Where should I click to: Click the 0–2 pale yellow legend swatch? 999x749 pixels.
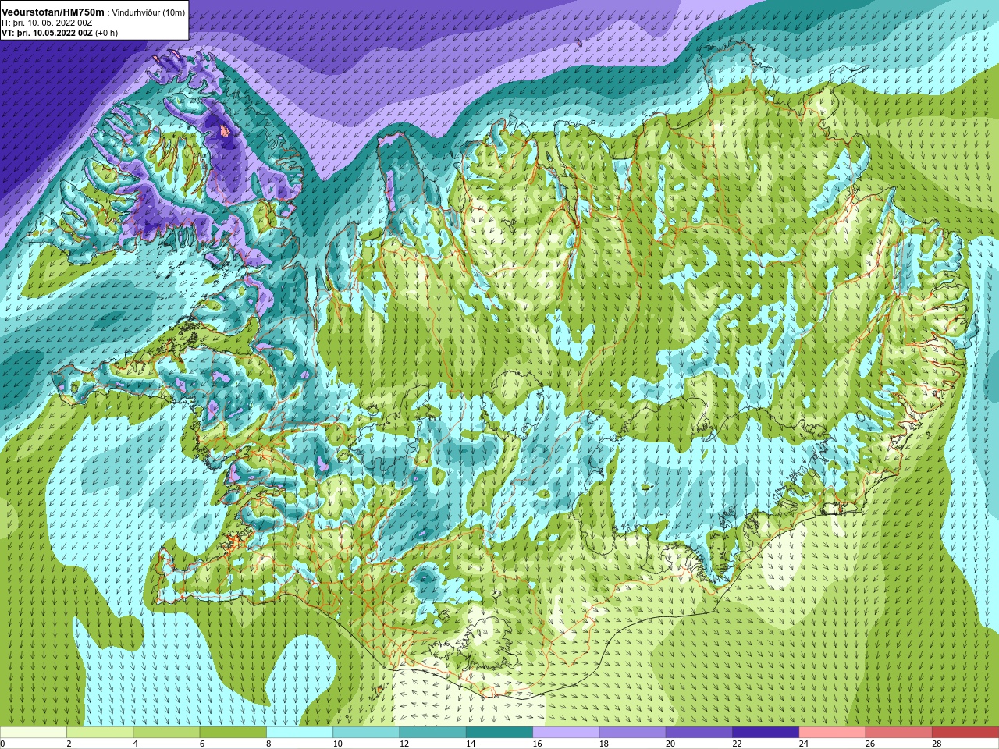(x=34, y=733)
